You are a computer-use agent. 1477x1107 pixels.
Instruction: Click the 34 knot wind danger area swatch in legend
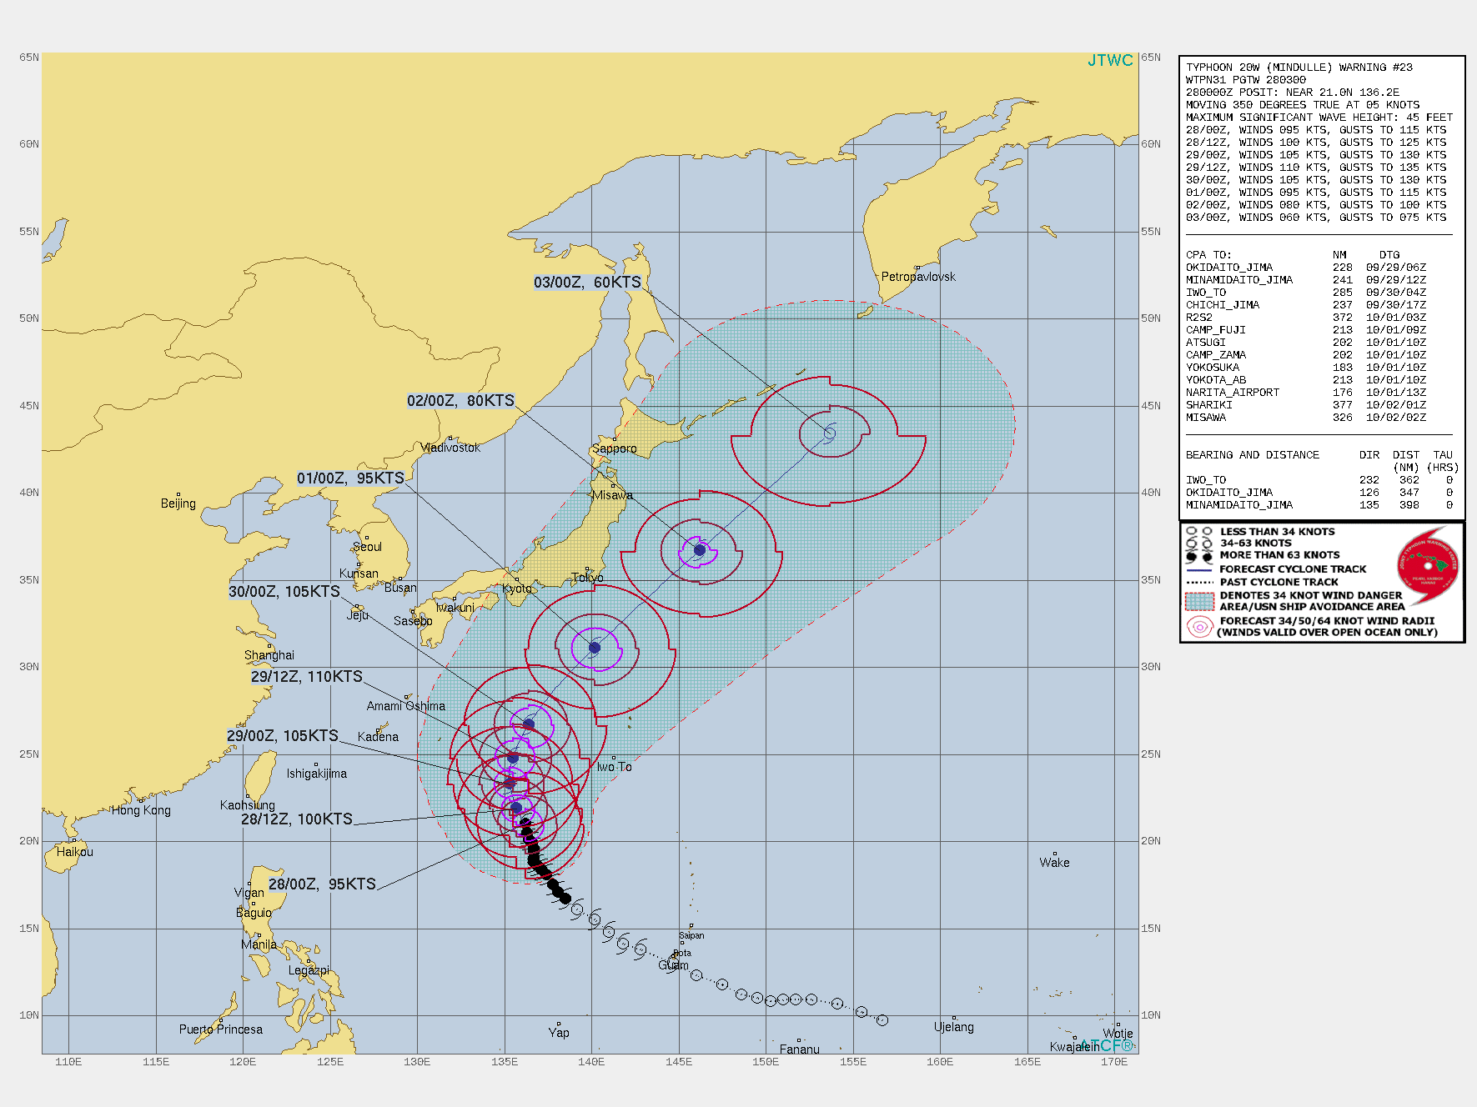click(x=1199, y=601)
